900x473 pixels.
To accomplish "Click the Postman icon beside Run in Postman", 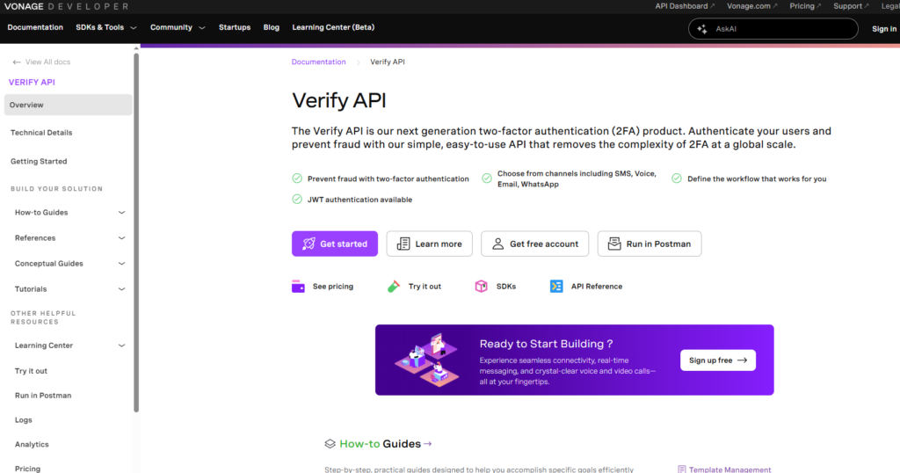I will [614, 244].
